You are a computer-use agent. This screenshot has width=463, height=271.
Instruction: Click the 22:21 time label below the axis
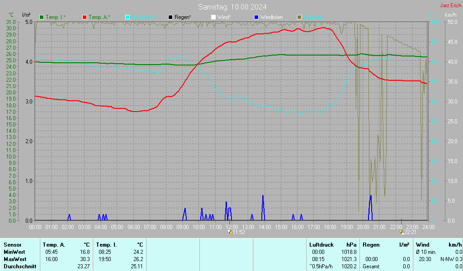tap(411, 232)
